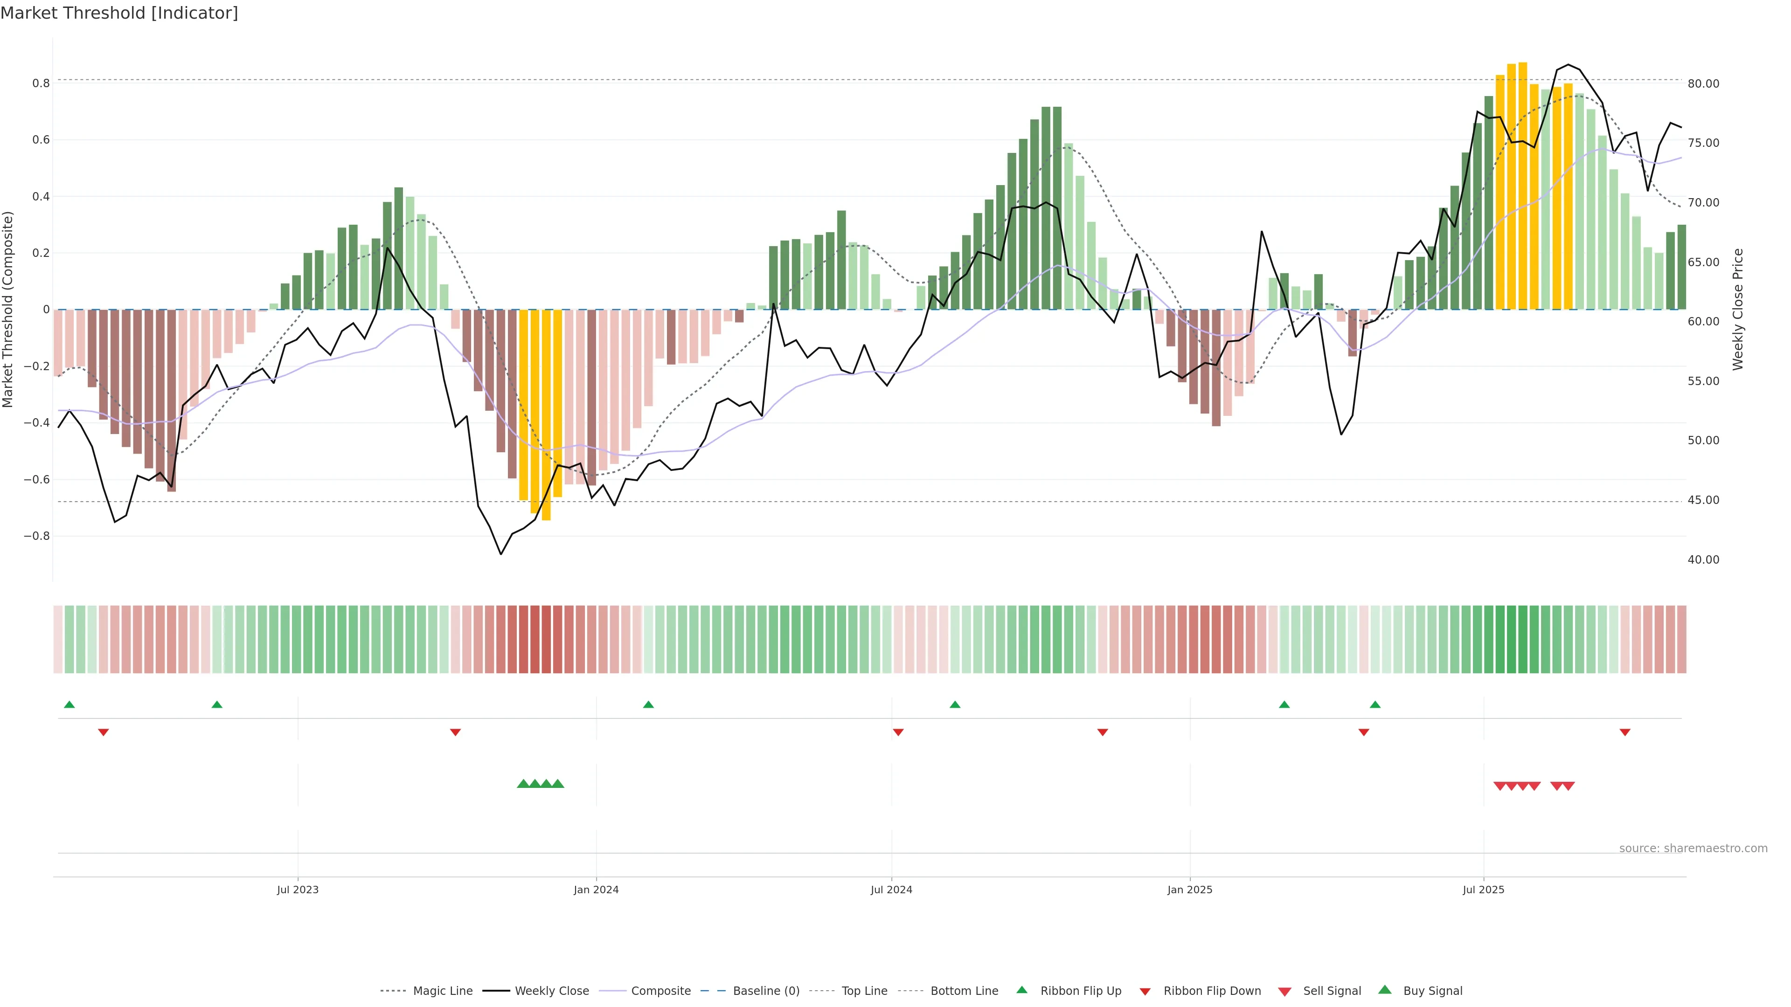Click the Jan 2025 x-axis label

click(1189, 890)
